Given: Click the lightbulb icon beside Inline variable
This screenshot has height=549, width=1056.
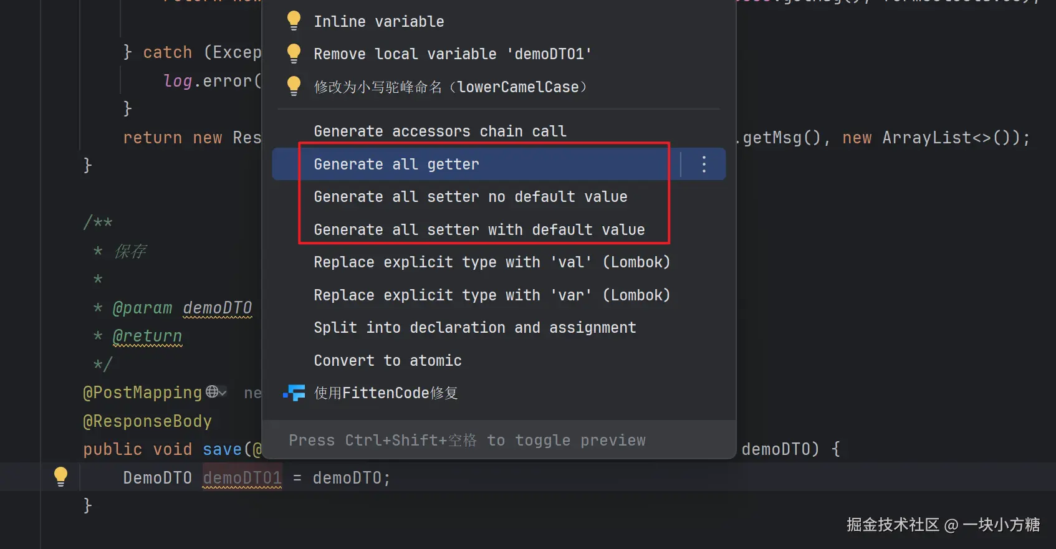Looking at the screenshot, I should tap(294, 21).
